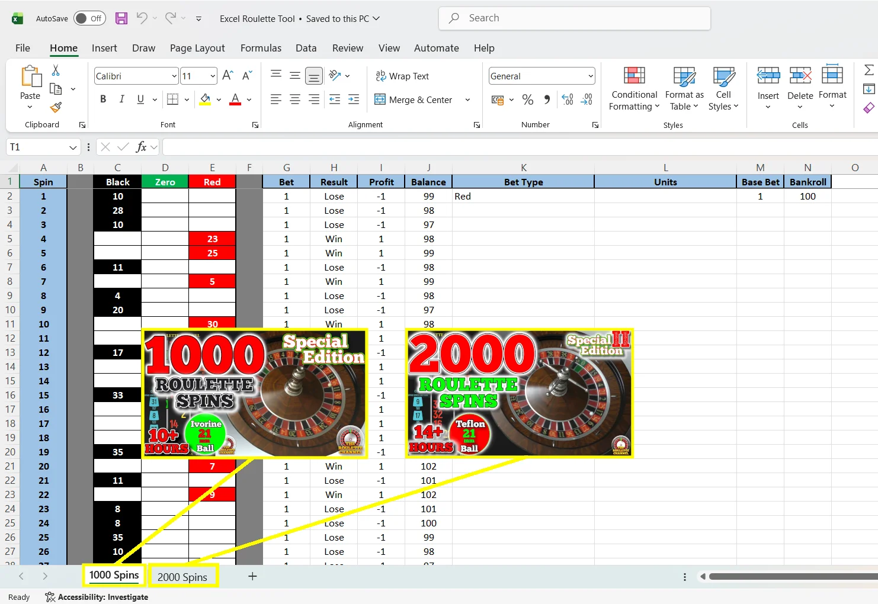The width and height of the screenshot is (878, 604).
Task: Click the Save icon in title bar
Action: (x=121, y=18)
